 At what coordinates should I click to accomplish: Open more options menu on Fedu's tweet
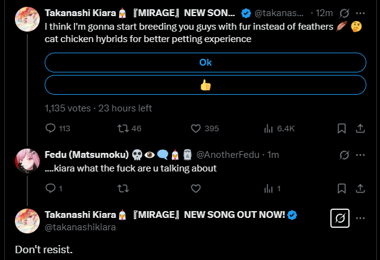[x=360, y=154]
